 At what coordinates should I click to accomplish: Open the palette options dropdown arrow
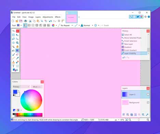click(x=21, y=110)
